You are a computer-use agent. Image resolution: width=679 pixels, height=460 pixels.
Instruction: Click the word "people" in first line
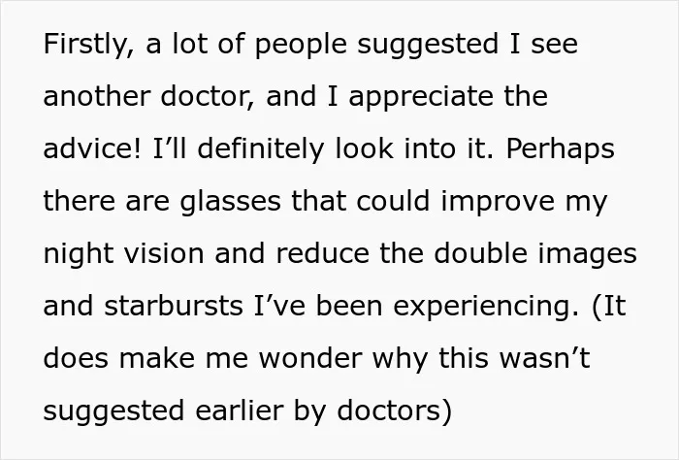click(301, 47)
